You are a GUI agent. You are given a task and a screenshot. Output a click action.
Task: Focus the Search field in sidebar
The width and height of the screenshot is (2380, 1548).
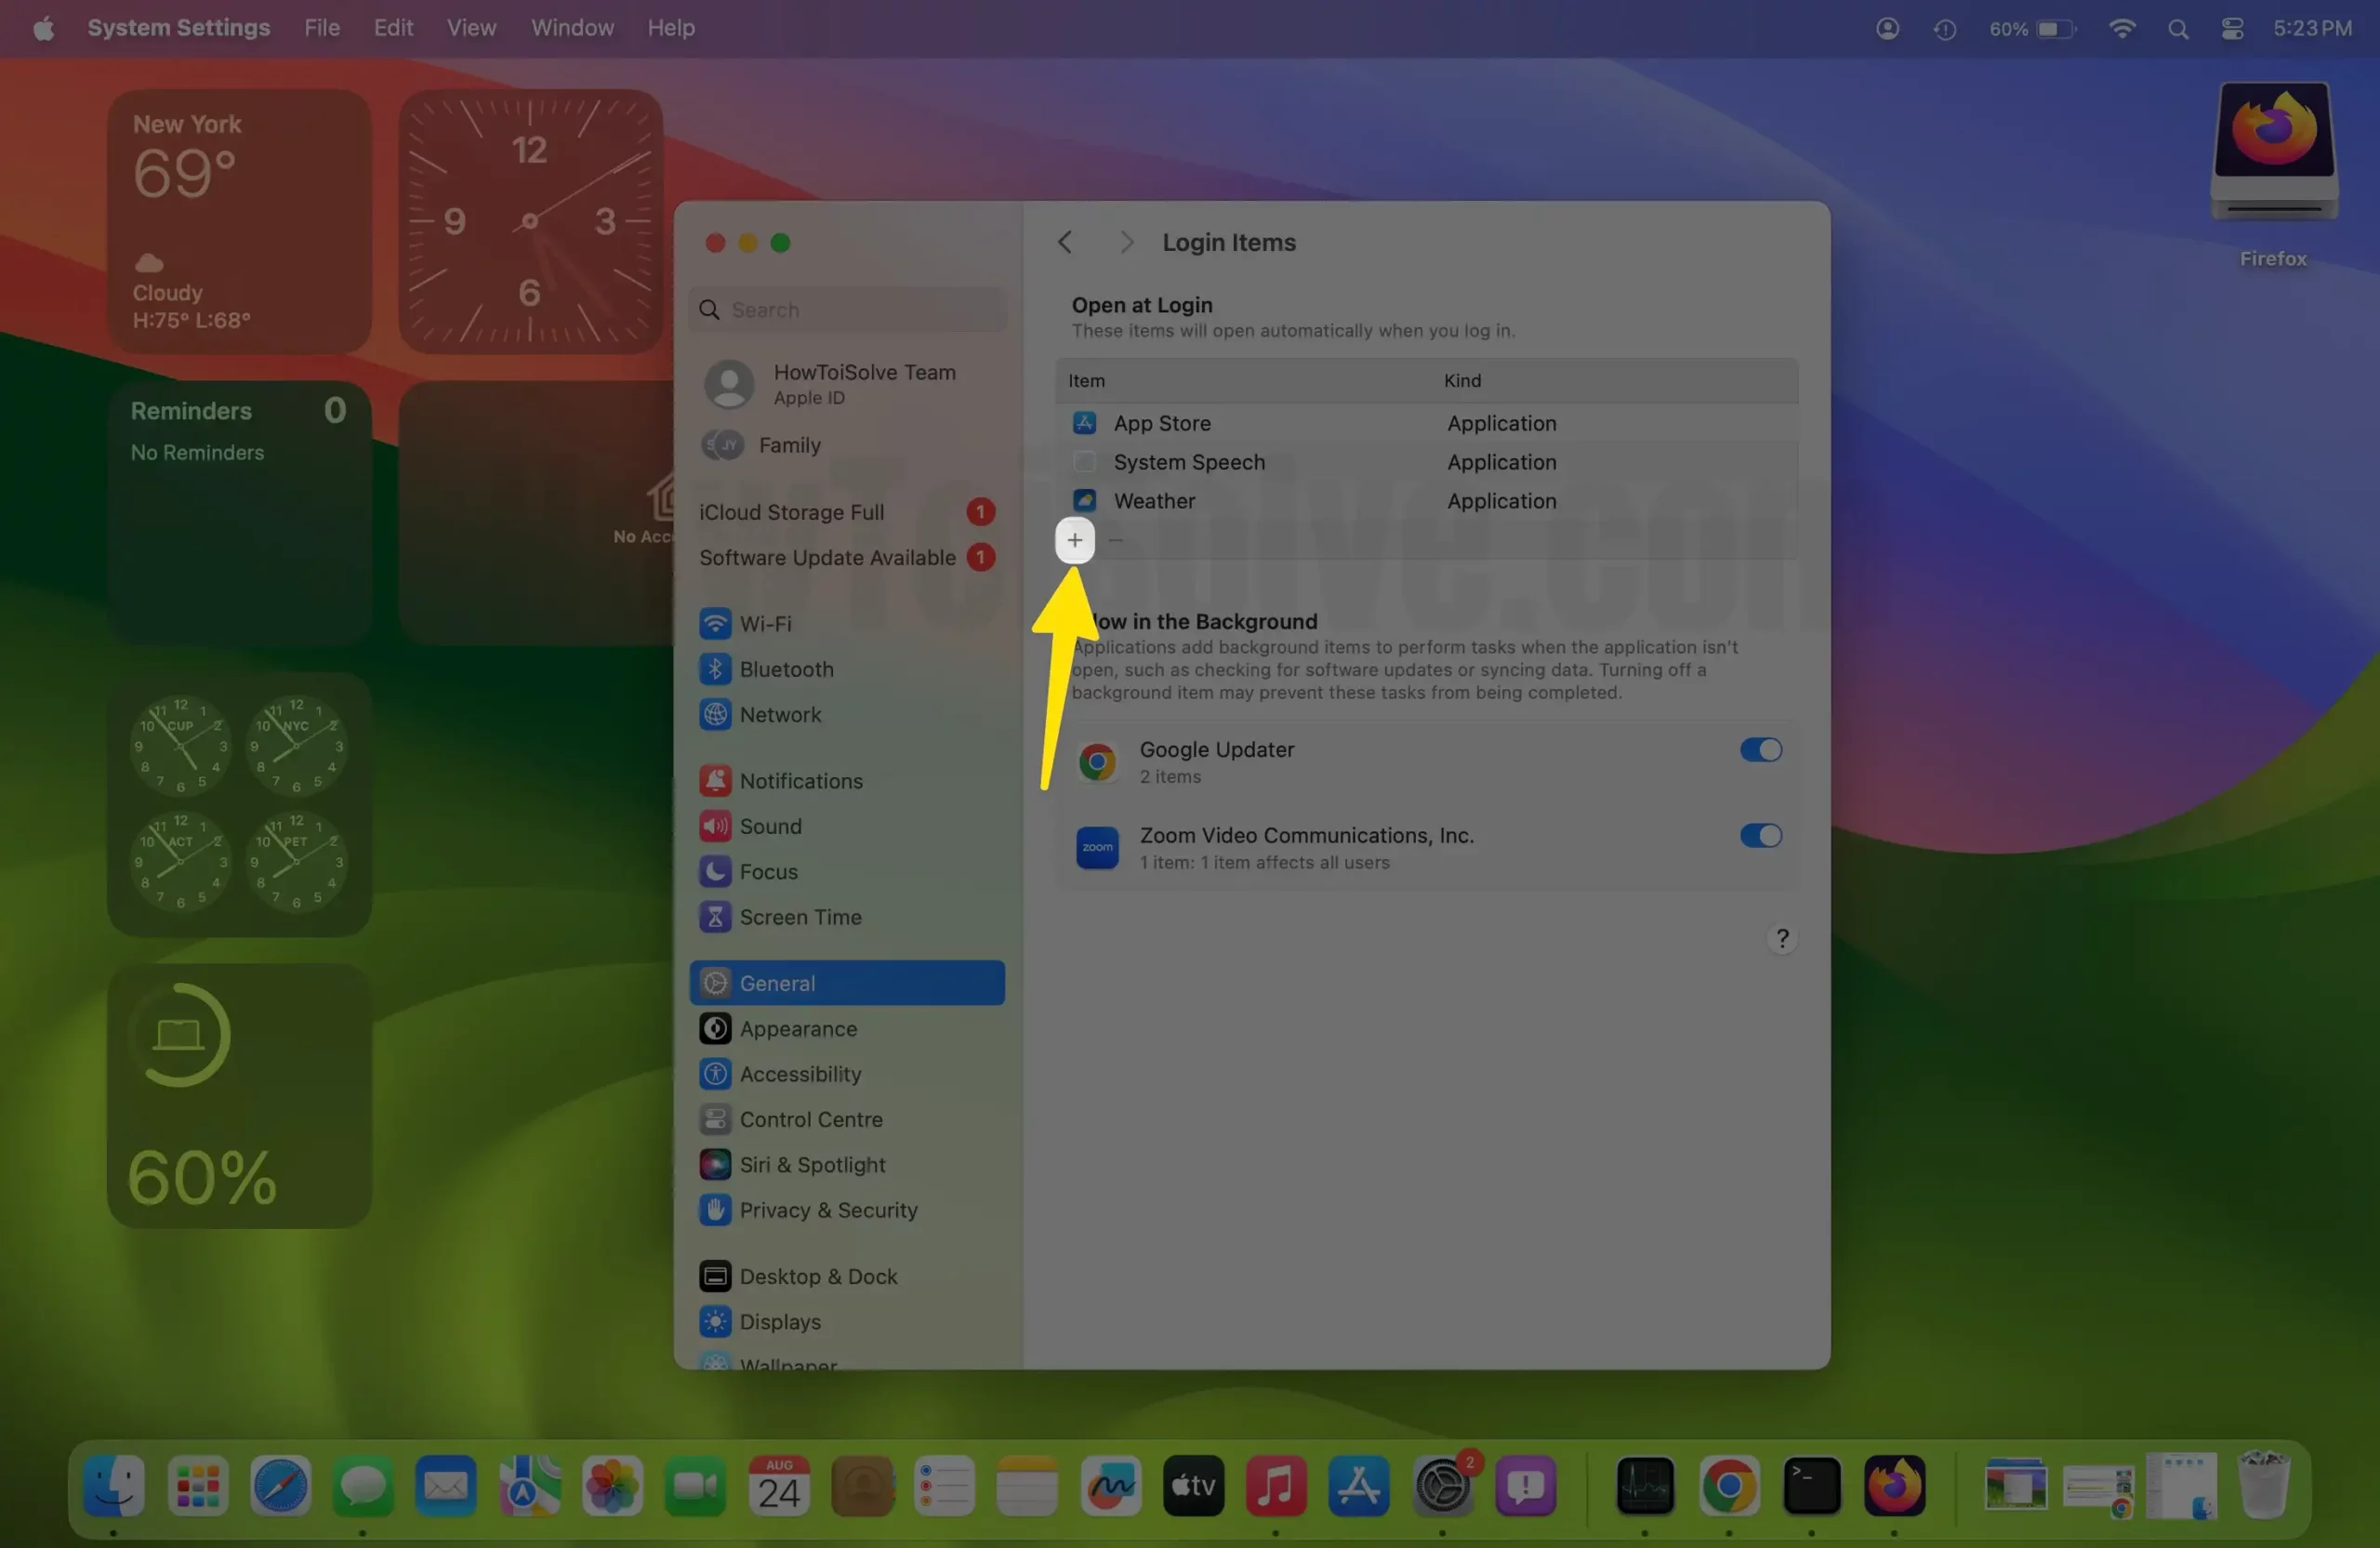point(848,310)
